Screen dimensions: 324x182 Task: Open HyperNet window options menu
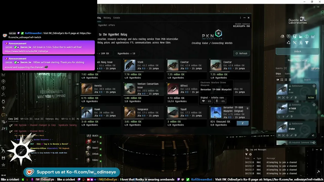click(240, 18)
